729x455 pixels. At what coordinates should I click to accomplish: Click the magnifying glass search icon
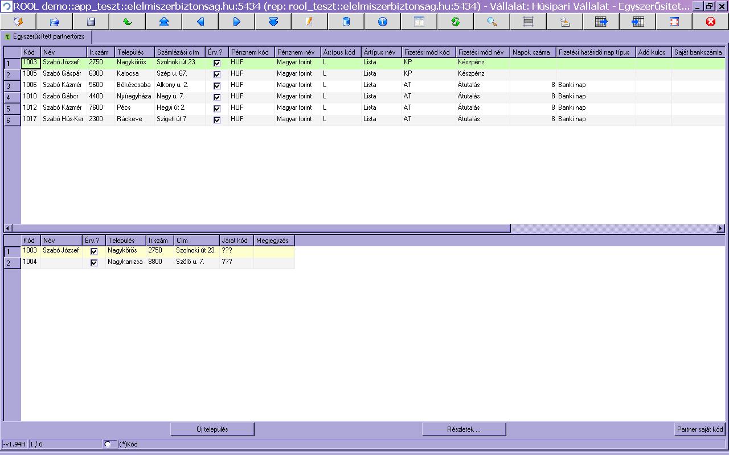[x=492, y=22]
